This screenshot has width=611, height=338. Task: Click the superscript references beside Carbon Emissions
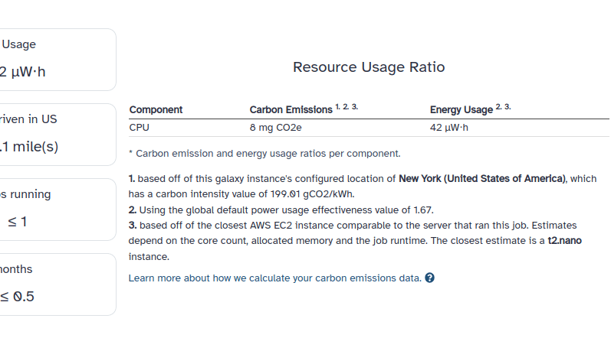[347, 106]
